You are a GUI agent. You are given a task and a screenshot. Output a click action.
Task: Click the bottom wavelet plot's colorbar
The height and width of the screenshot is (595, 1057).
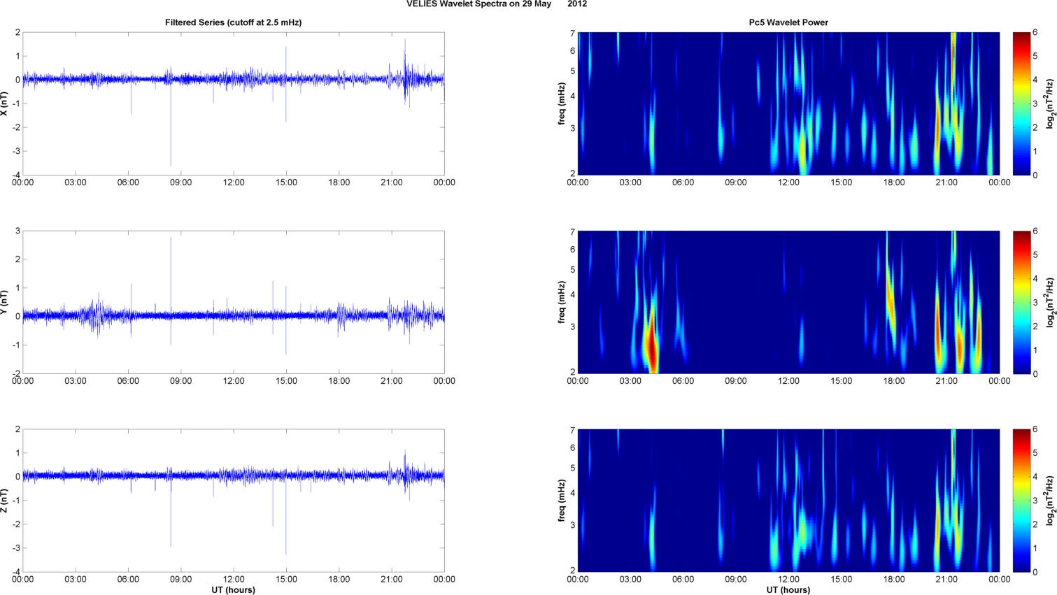1021,501
